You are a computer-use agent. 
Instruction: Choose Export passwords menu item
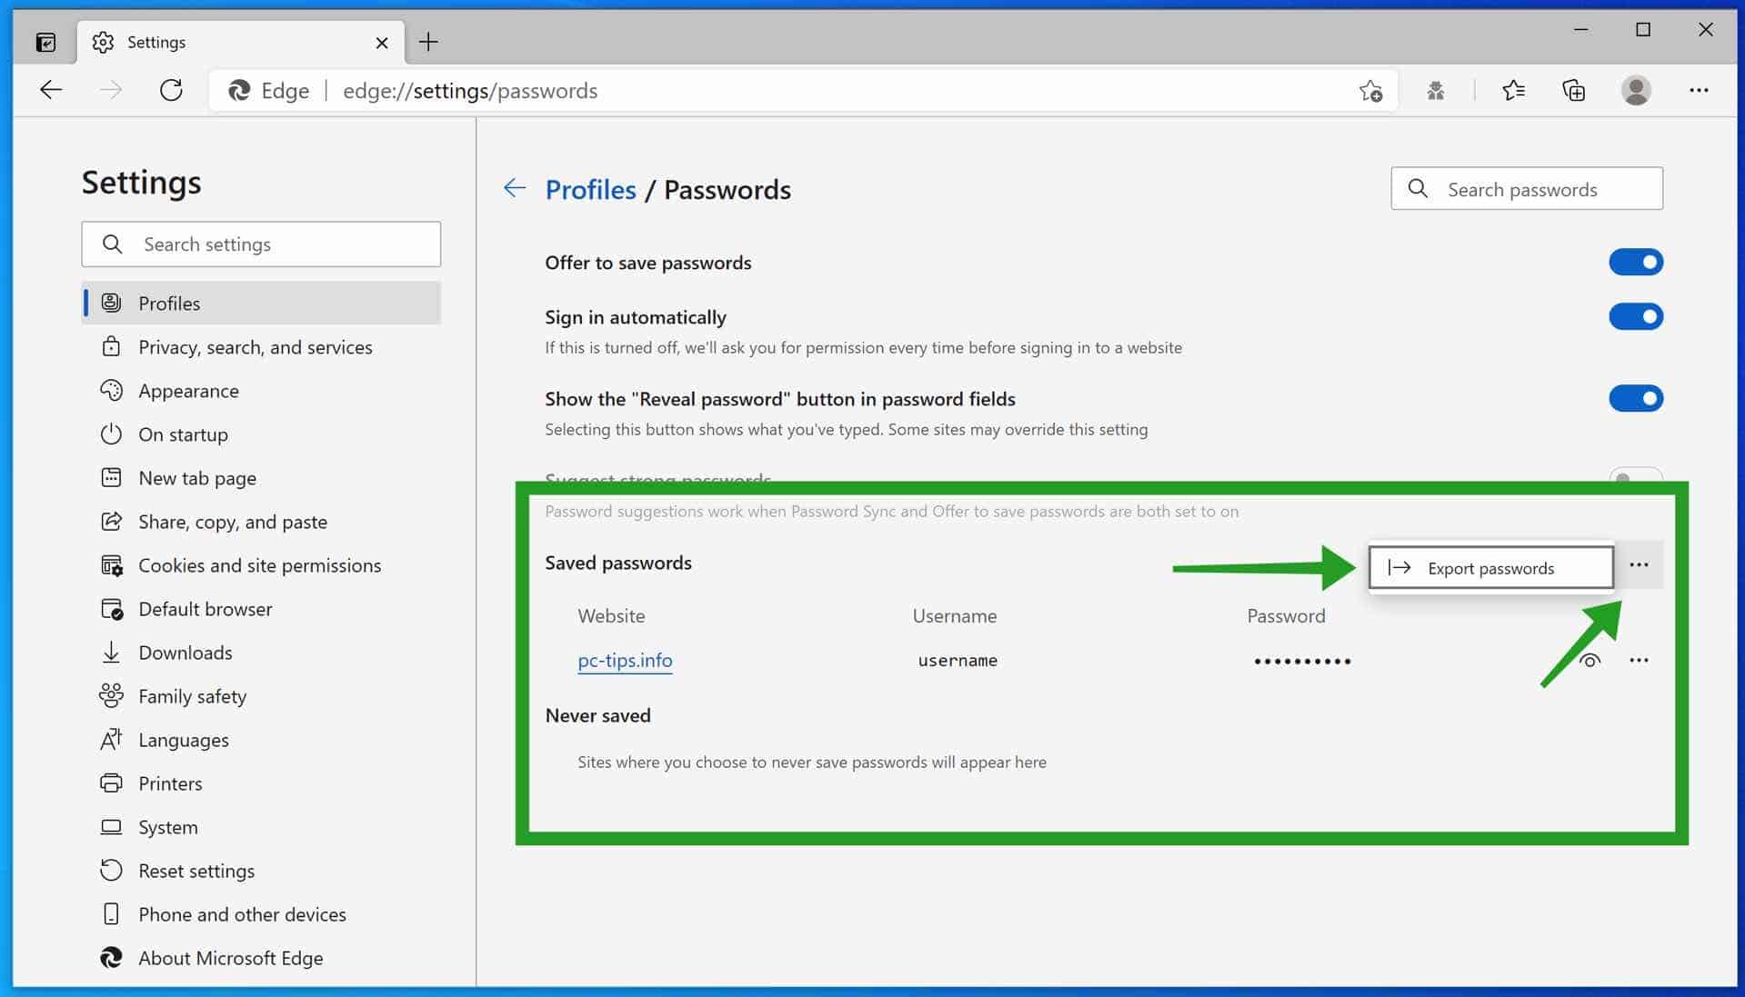1491,568
